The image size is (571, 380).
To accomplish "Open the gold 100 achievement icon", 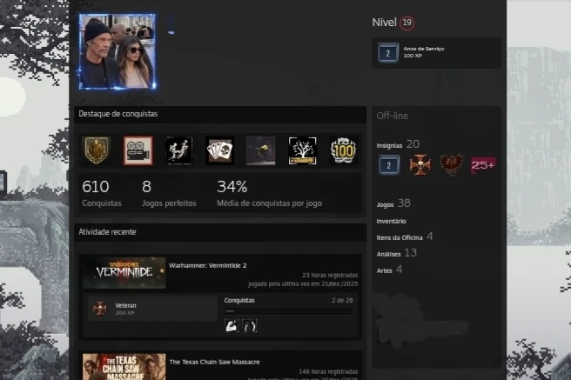I will pos(343,150).
